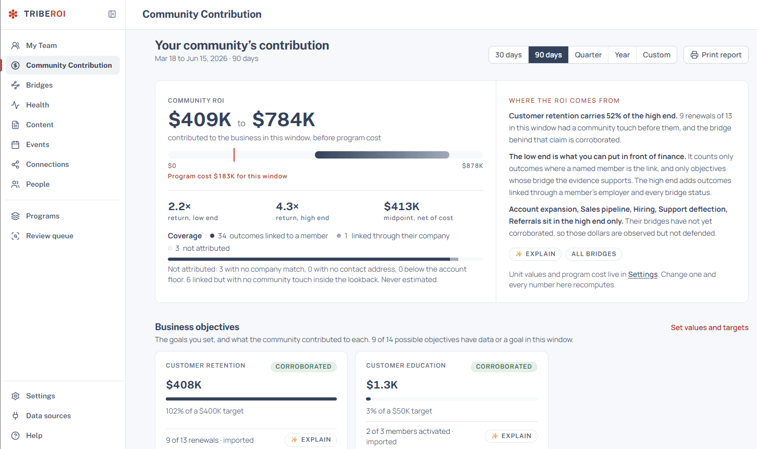Click the Help question mark icon

click(x=16, y=435)
